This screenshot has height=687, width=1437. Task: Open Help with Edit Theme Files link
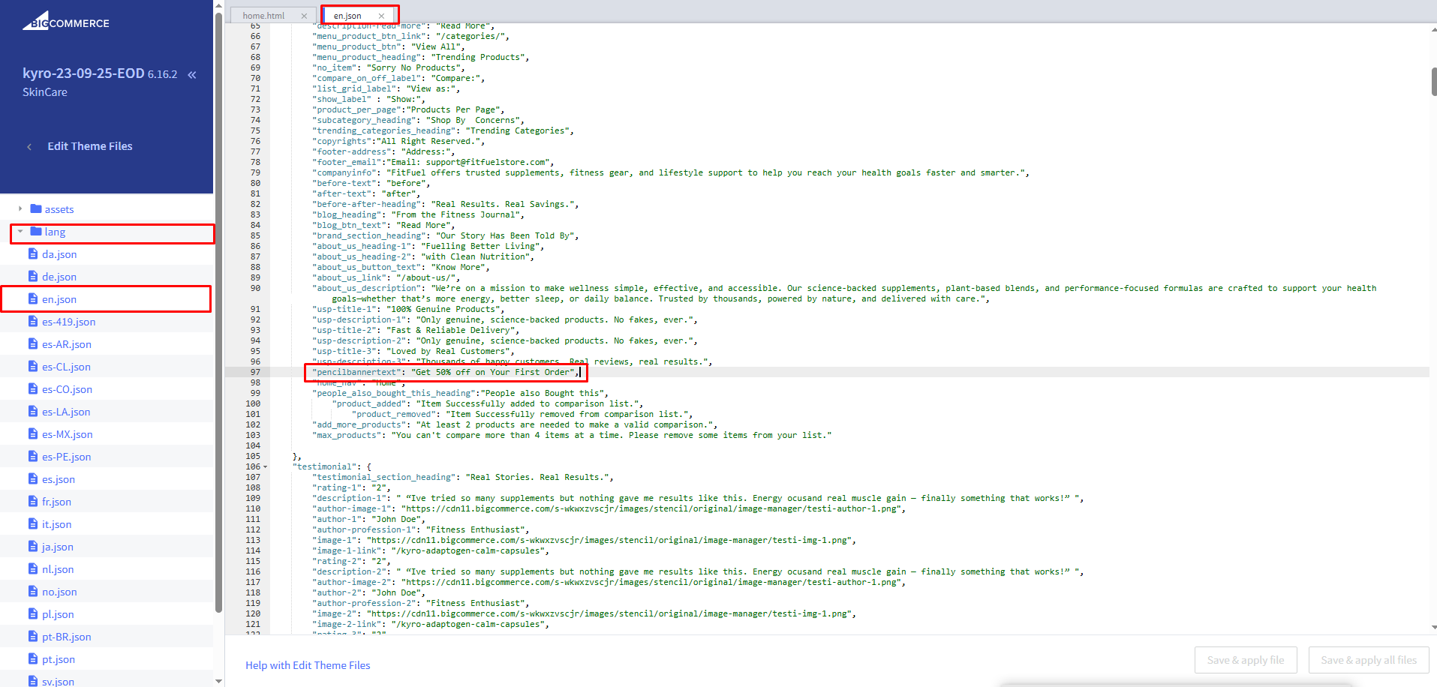tap(308, 665)
